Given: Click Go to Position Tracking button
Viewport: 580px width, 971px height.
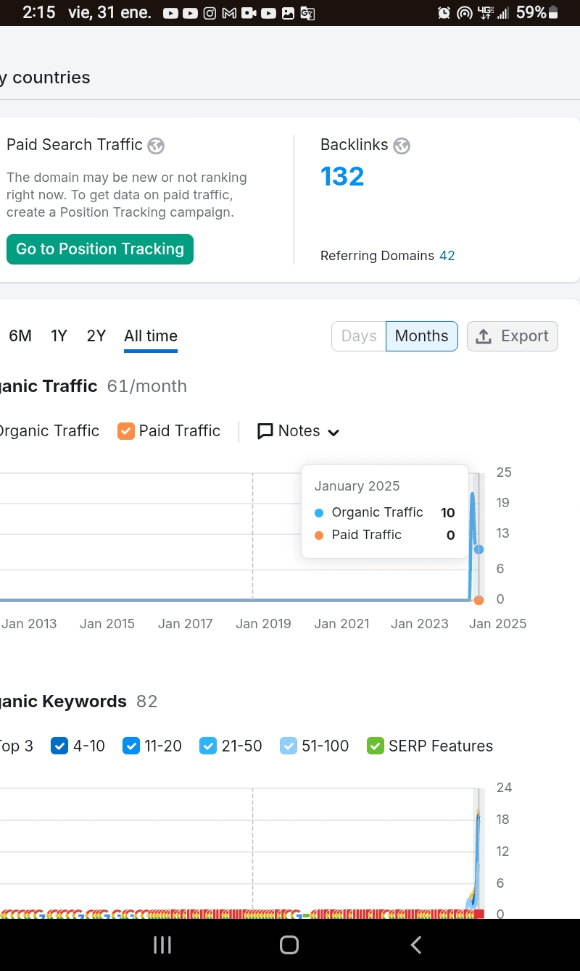Looking at the screenshot, I should [100, 249].
